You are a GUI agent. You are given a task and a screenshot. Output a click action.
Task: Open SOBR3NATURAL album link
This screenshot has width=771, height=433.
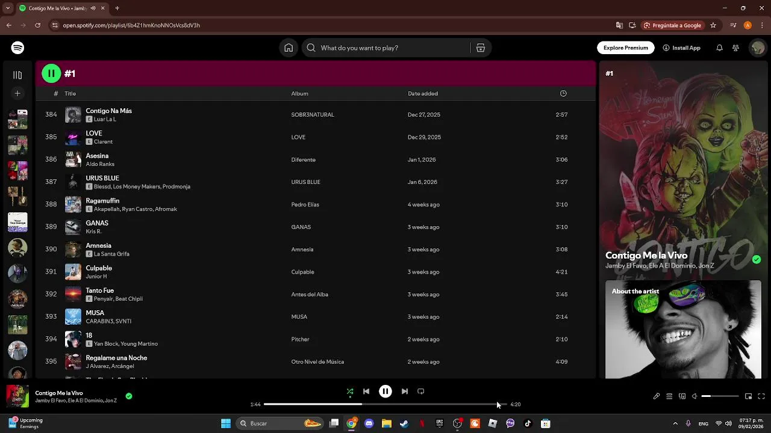(313, 114)
